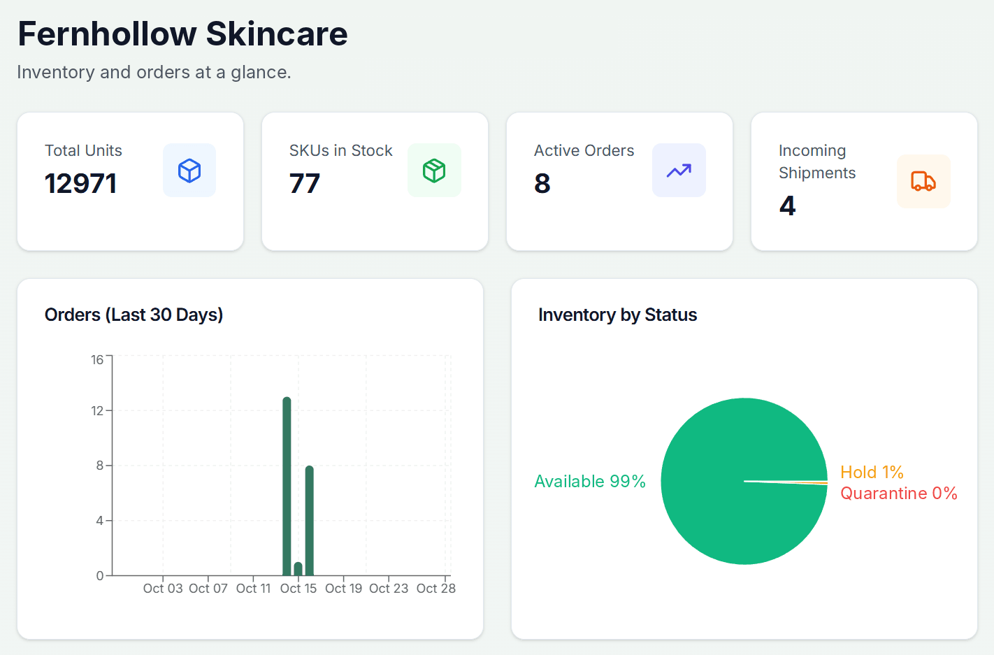
Task: Click the "Oct 15" x-axis label
Action: tap(298, 589)
